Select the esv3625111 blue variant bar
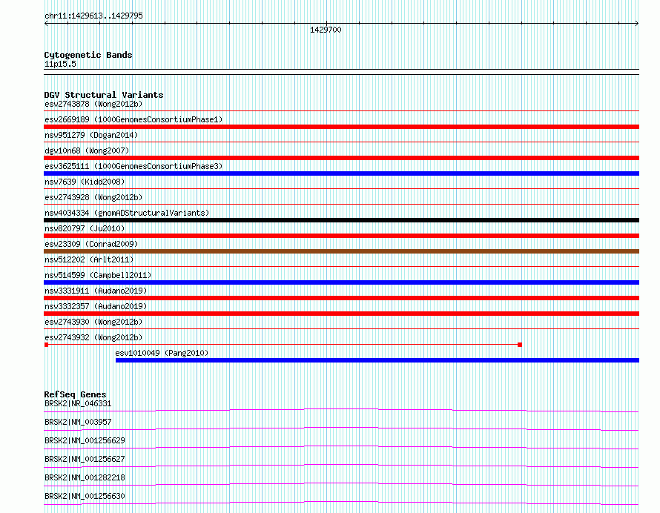Image resolution: width=660 pixels, height=513 pixels. point(341,173)
